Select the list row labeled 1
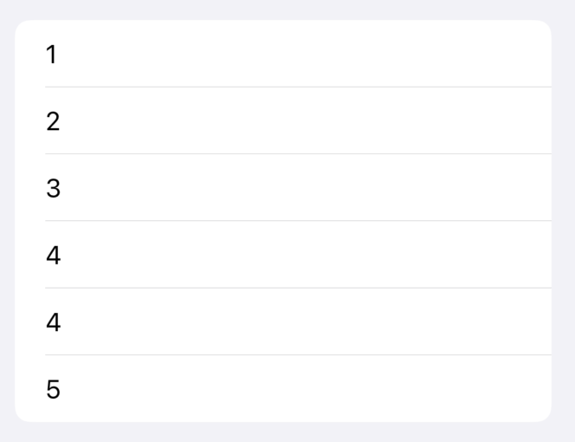Viewport: 575px width, 442px height. coord(283,54)
